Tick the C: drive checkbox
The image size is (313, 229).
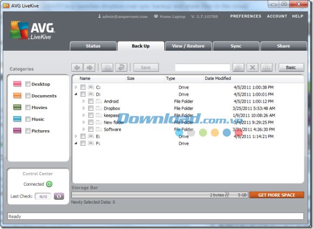click(83, 87)
